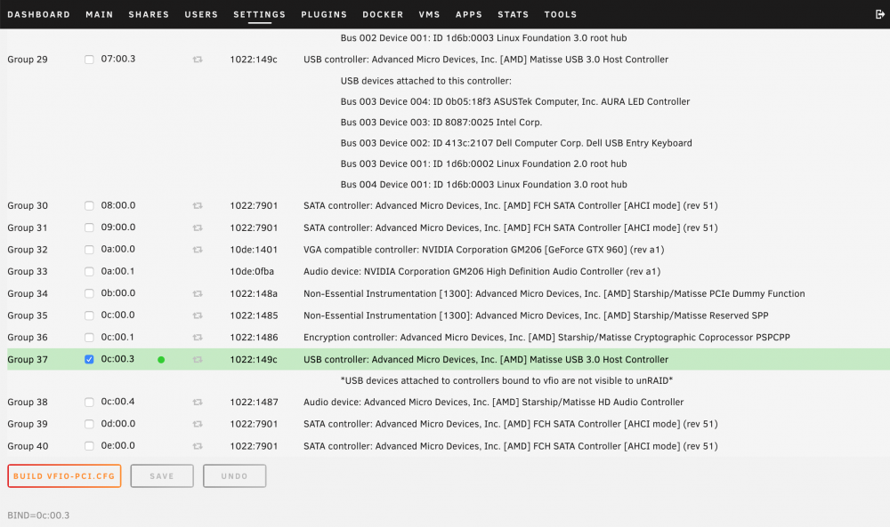Click reset icon for Group 35 row
890x527 pixels.
coord(198,315)
